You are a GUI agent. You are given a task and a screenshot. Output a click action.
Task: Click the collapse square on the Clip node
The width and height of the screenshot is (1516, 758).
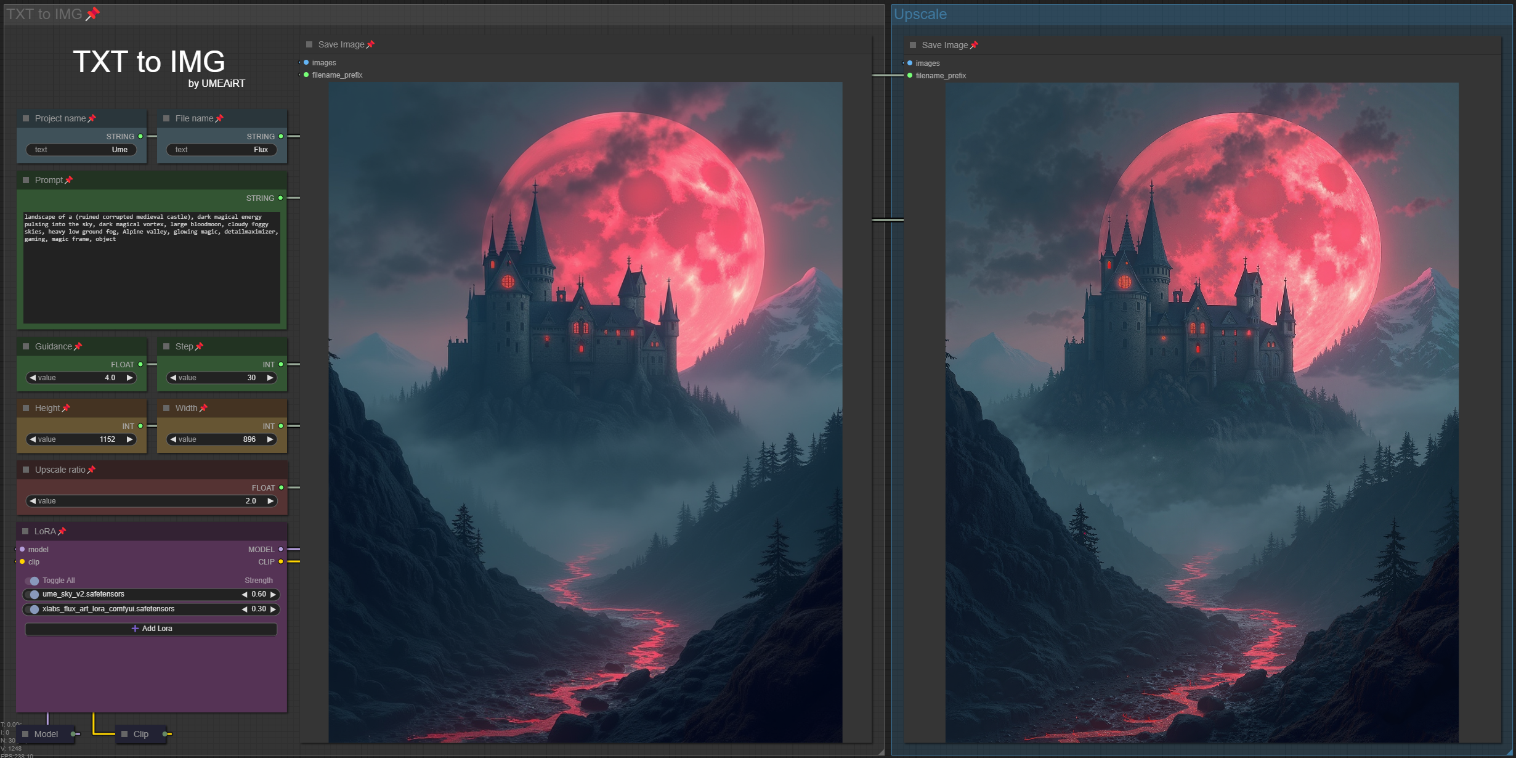coord(124,734)
